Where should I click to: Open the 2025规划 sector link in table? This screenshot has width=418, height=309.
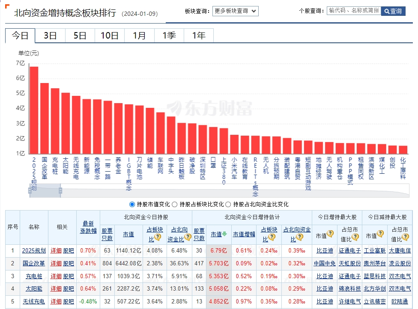point(33,251)
